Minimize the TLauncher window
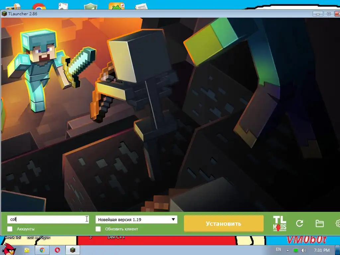Viewport: 340px width, 255px height. [318, 14]
